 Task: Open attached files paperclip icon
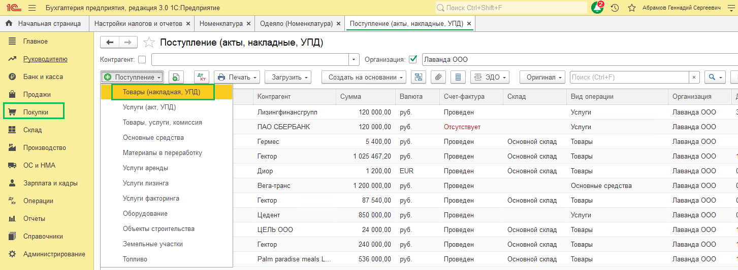coord(438,77)
